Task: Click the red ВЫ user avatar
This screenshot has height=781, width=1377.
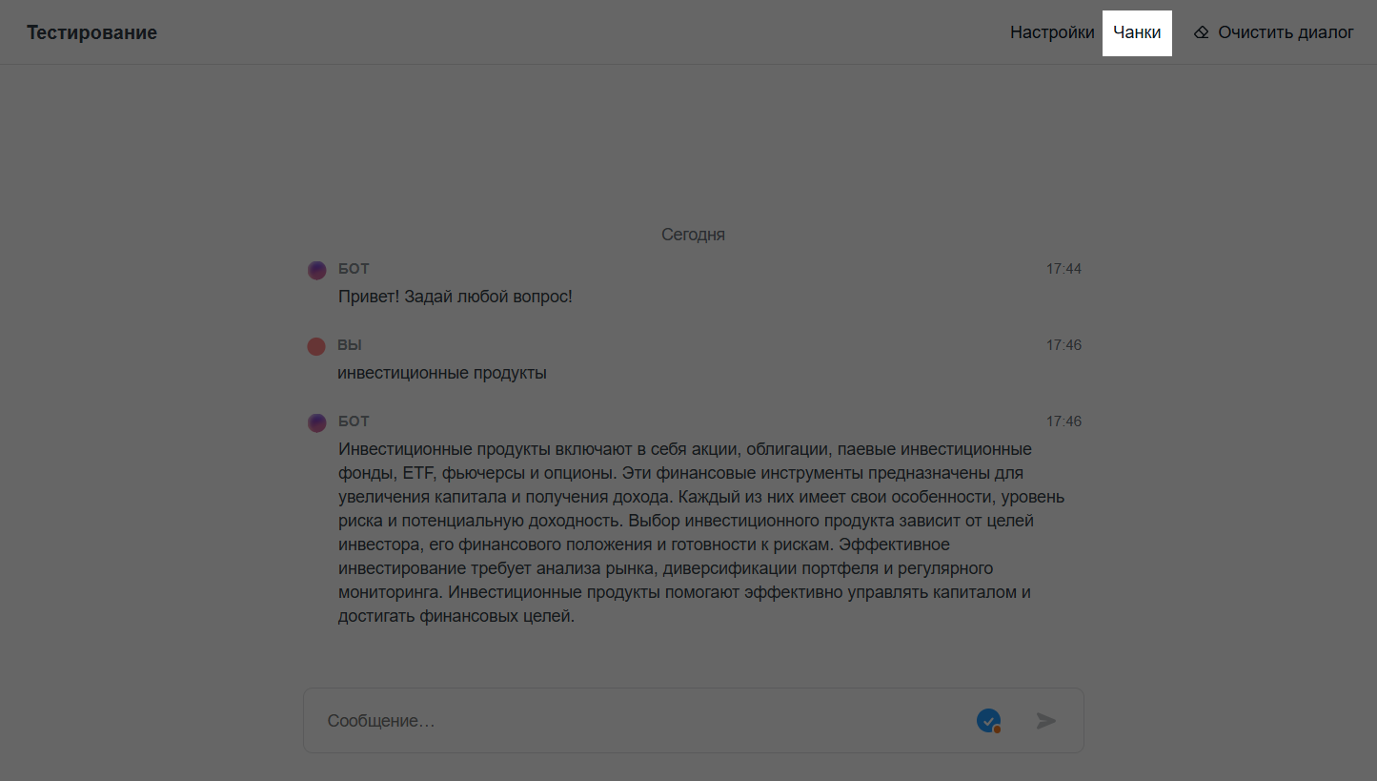Action: coord(316,346)
